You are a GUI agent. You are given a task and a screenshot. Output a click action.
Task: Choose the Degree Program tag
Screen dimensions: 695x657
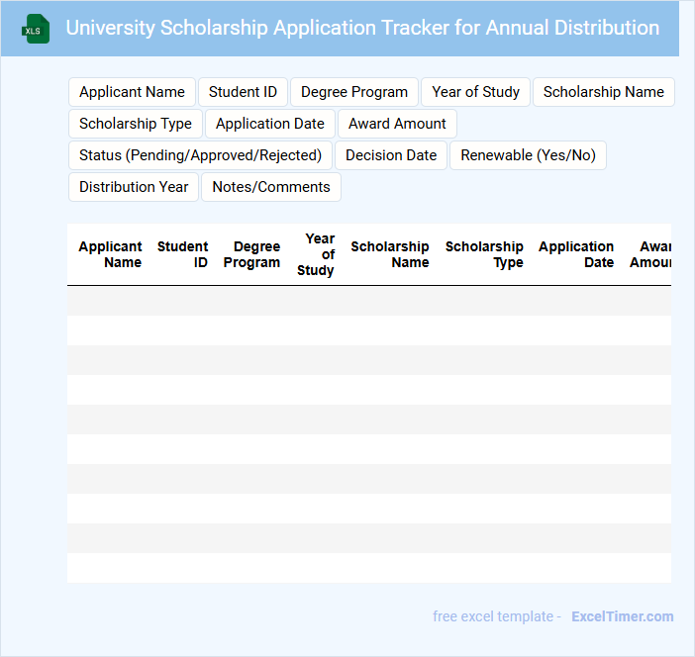pos(353,92)
